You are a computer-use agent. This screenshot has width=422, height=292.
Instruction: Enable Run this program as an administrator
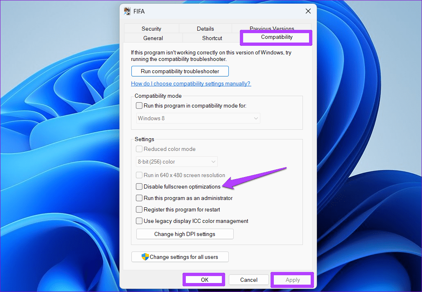139,198
